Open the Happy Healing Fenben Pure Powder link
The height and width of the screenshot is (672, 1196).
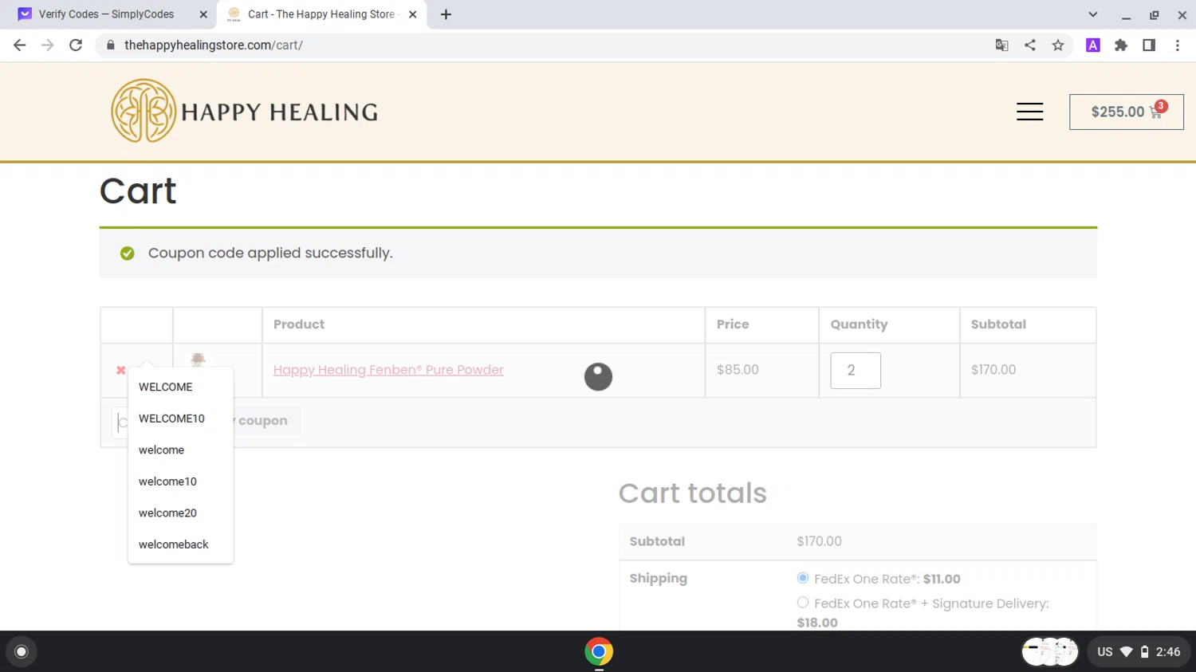(388, 370)
